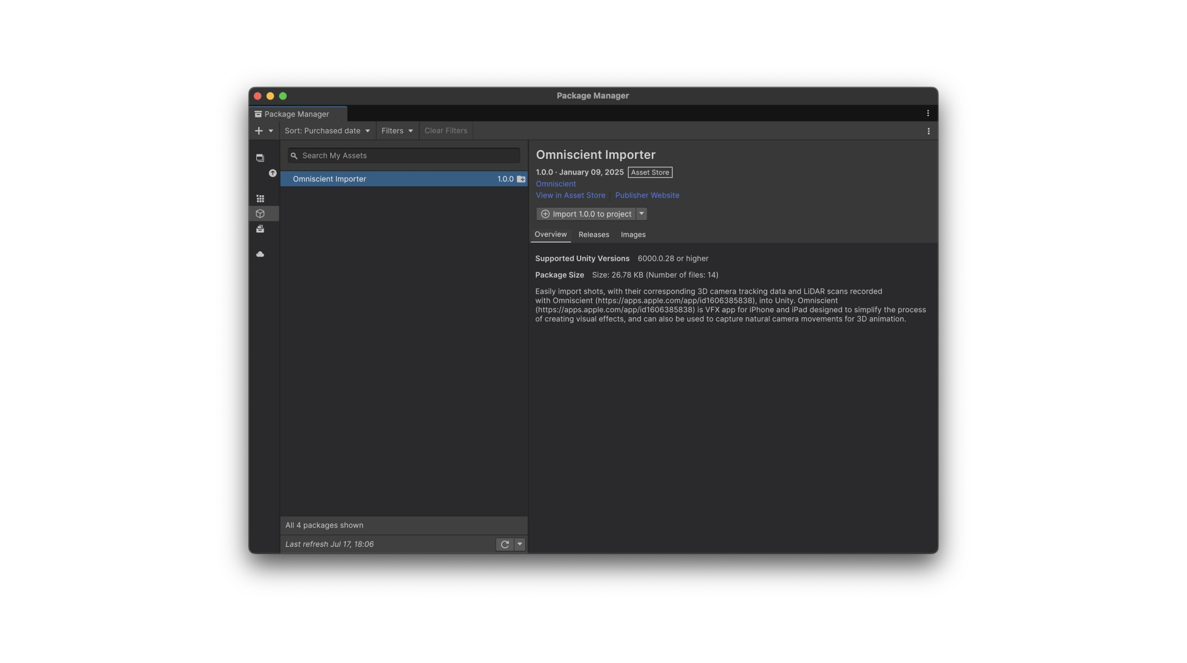Click the Package Manager window title
Viewport: 1187px width, 663px height.
[592, 96]
